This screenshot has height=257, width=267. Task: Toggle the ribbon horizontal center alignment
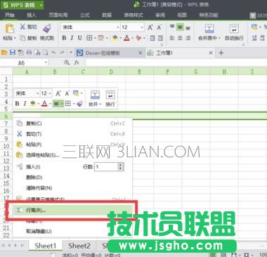(x=180, y=38)
